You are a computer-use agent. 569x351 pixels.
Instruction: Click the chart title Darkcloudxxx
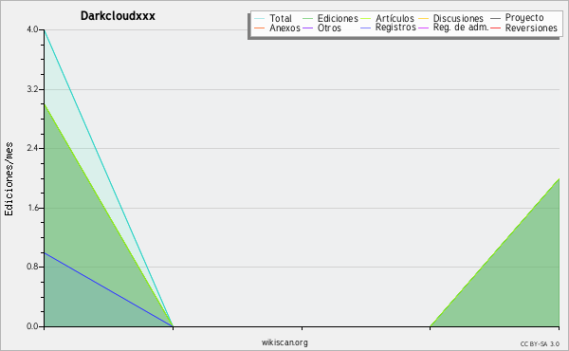tap(118, 16)
